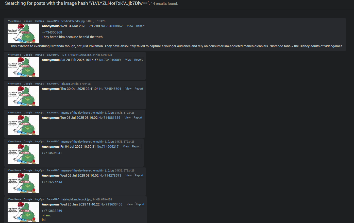This screenshot has width=354, height=223.
Task: View post No.713633465
Action: [130, 204]
